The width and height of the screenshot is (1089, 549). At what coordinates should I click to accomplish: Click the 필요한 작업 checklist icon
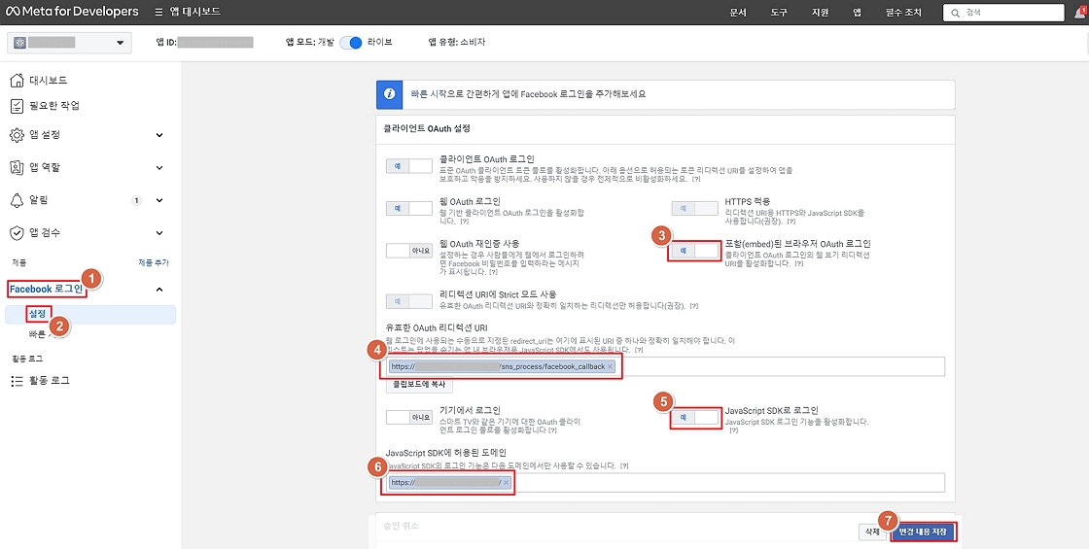tap(17, 106)
